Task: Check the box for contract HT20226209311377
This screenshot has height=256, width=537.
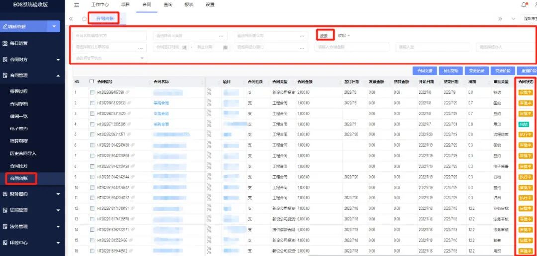Action: click(92, 134)
